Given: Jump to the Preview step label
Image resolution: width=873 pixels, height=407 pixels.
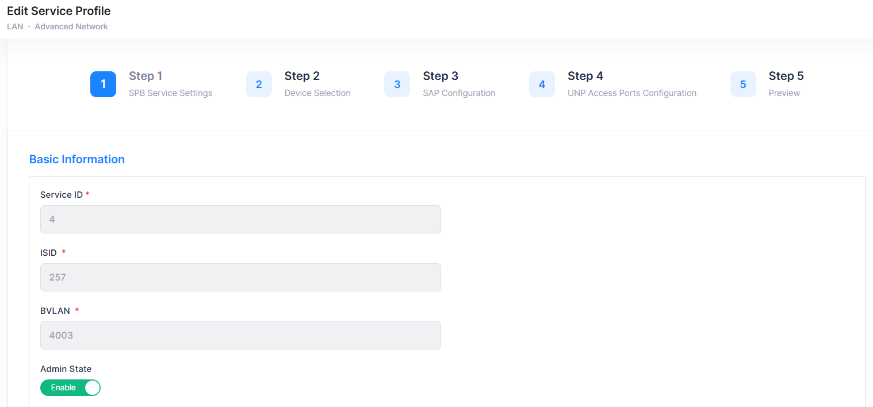Looking at the screenshot, I should (784, 93).
